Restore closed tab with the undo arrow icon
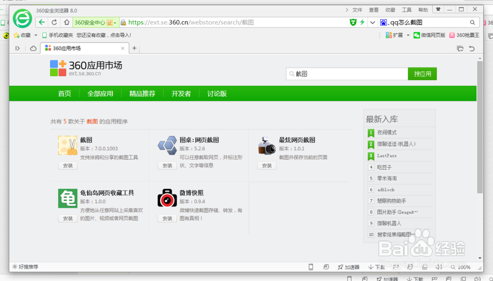Image resolution: width=493 pixels, height=281 pixels. (x=472, y=48)
